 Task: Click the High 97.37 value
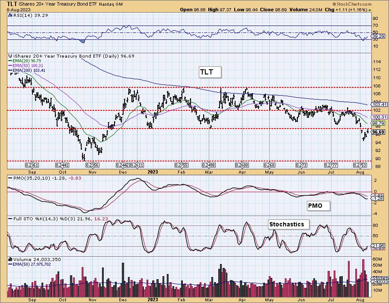coord(220,10)
